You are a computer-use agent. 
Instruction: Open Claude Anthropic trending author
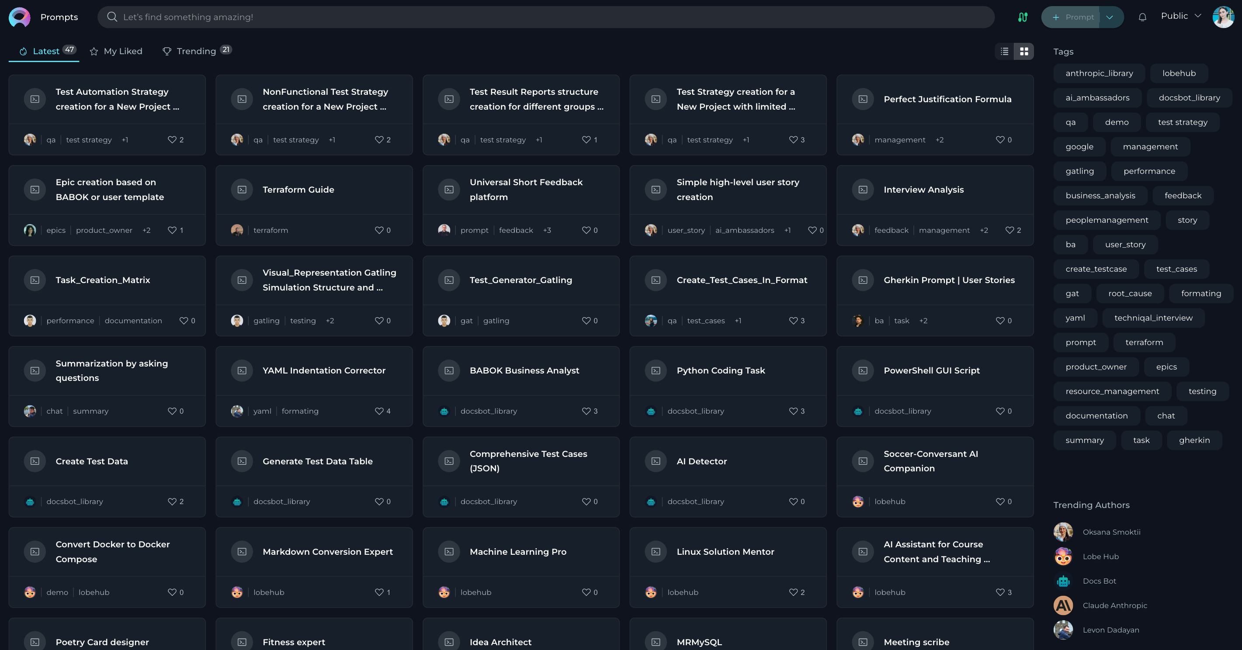click(x=1100, y=606)
